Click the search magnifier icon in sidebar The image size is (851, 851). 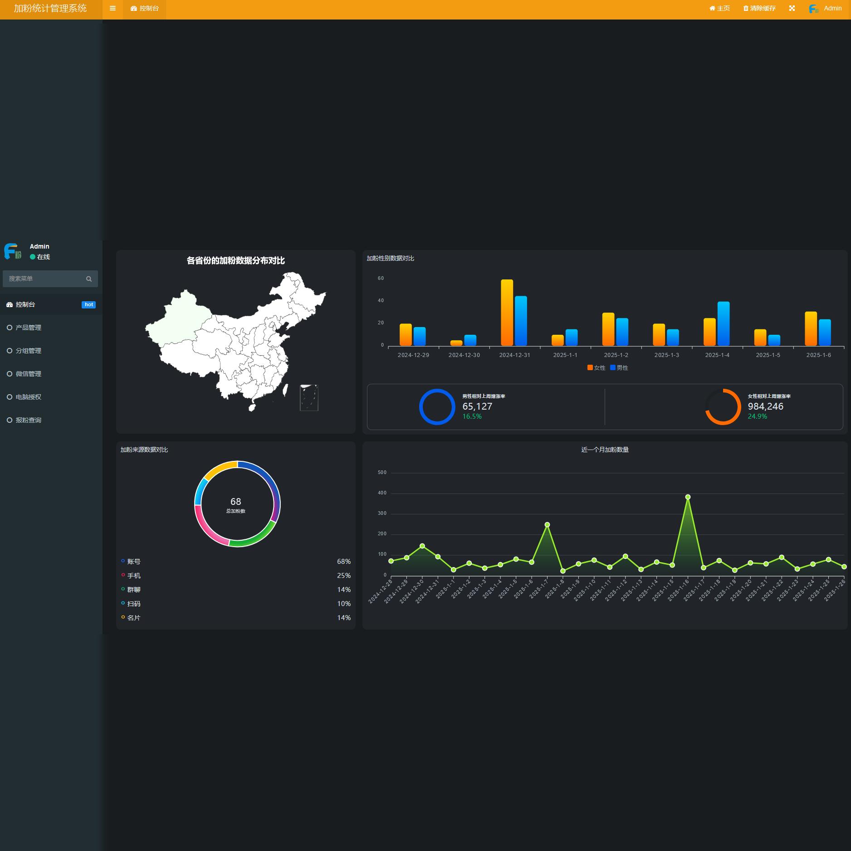tap(89, 279)
